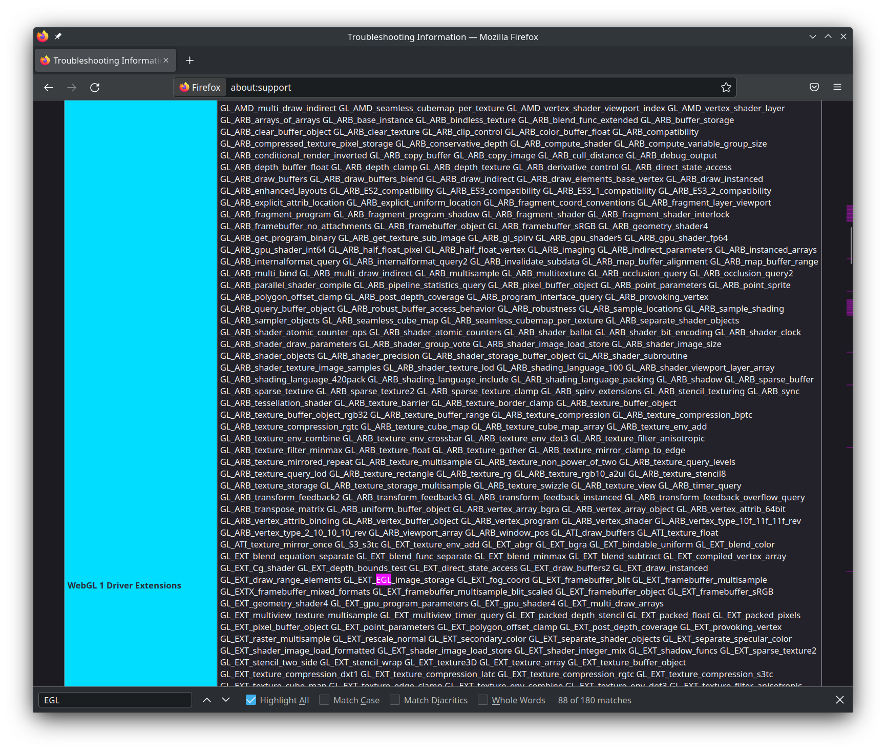Viewport: 886px width, 752px height.
Task: Click the WebGL 1 Driver Extensions label
Action: tap(124, 585)
